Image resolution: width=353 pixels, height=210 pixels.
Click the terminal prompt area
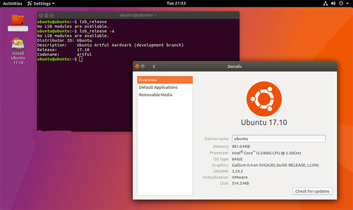80,59
